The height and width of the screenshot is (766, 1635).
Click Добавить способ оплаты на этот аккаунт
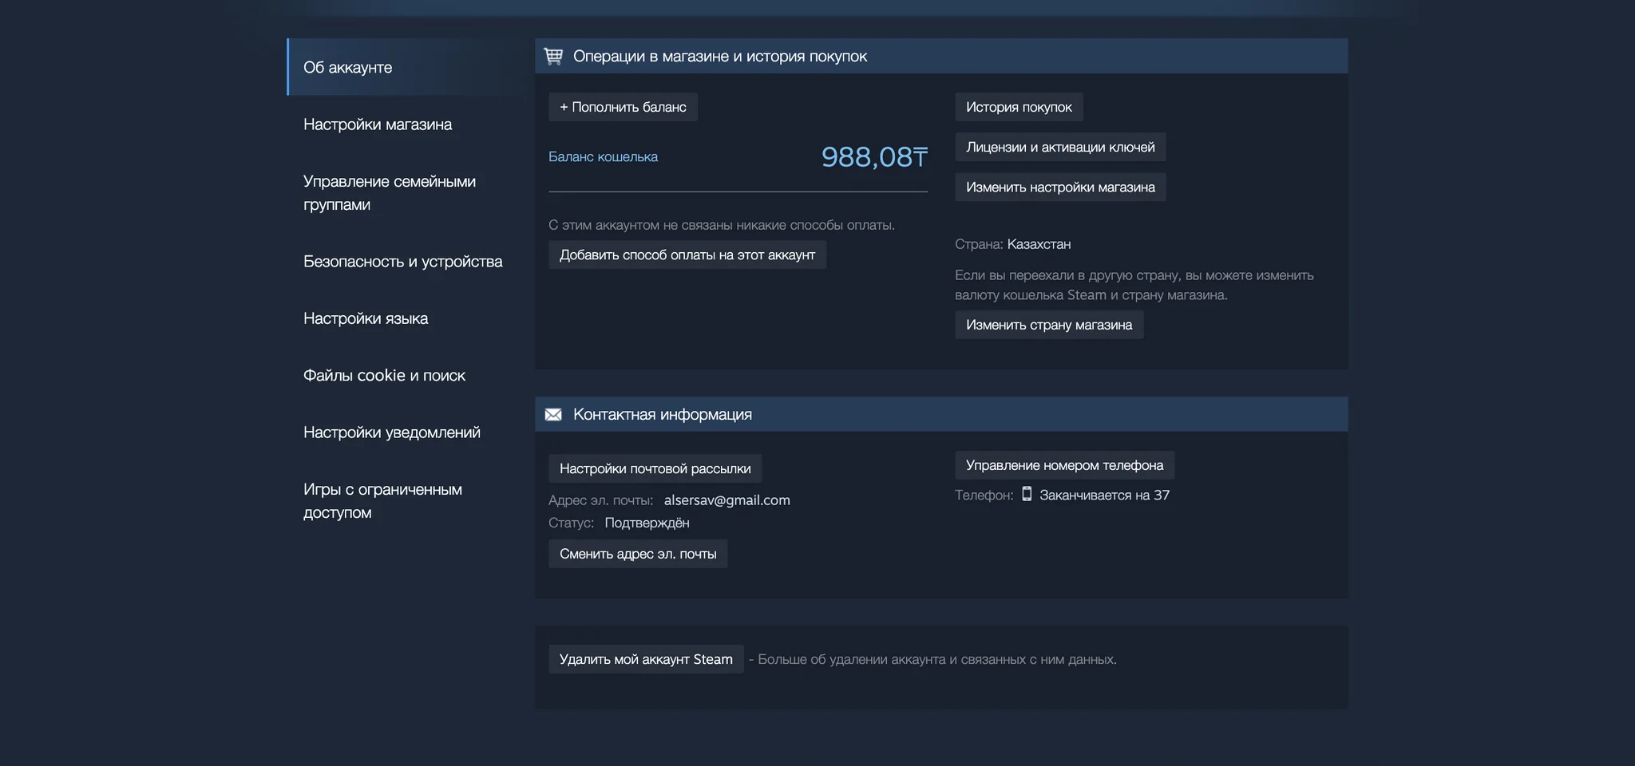click(x=687, y=255)
